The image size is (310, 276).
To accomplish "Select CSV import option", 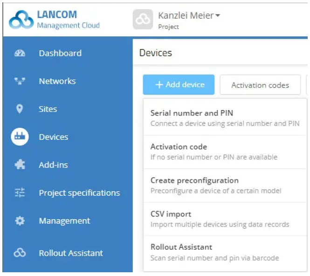I will (x=225, y=219).
